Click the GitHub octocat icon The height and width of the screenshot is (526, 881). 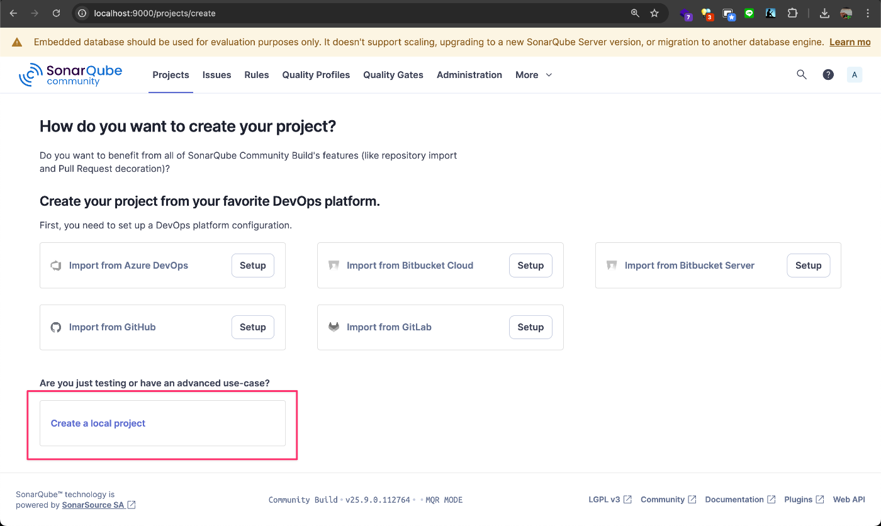pyautogui.click(x=56, y=327)
